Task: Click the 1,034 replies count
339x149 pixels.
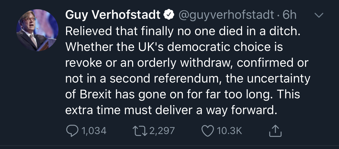Action: (94, 131)
